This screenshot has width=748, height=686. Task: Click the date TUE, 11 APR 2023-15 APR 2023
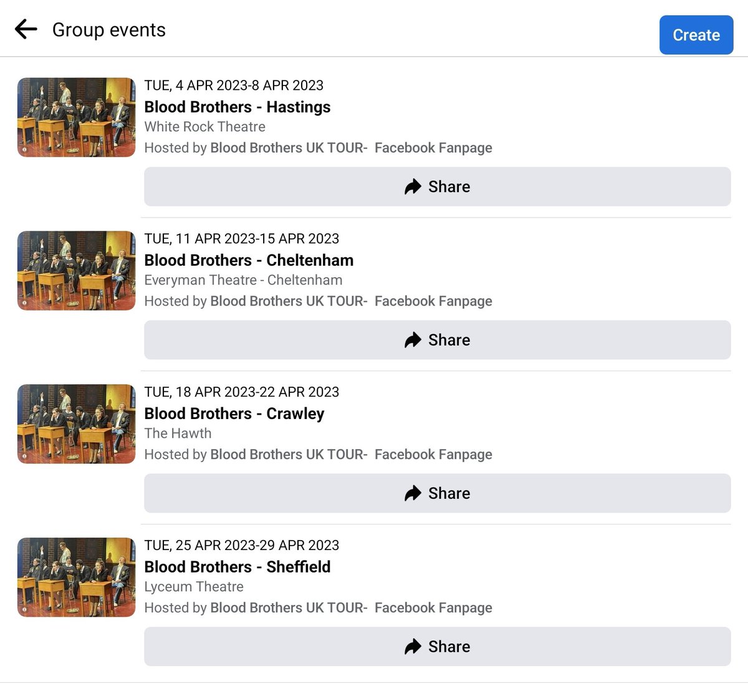(x=242, y=239)
